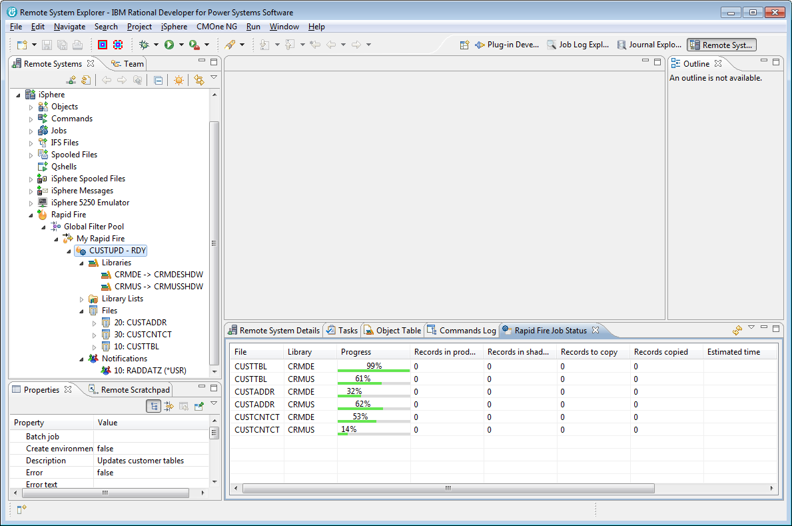Click the Open Perspective icon
This screenshot has height=526, width=792.
pos(464,45)
